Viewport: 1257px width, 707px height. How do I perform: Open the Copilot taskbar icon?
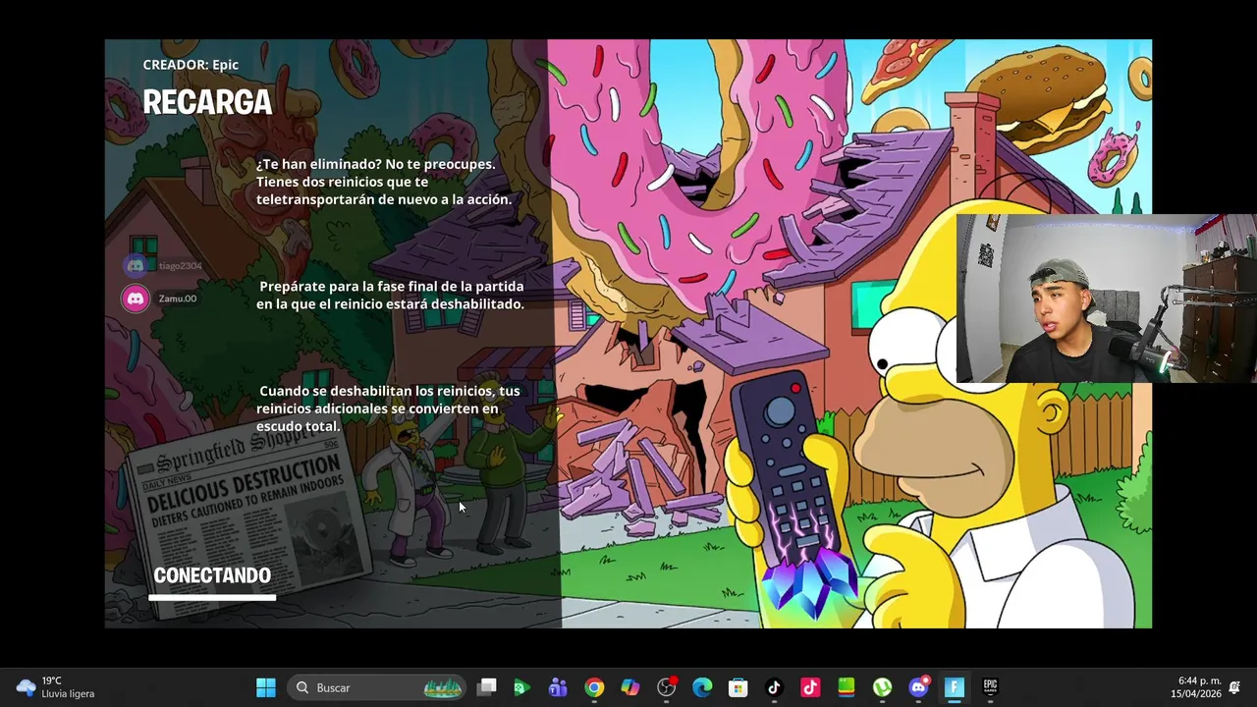[x=630, y=687]
